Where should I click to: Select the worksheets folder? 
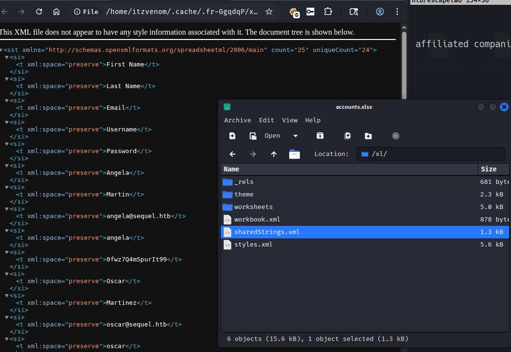(x=253, y=207)
